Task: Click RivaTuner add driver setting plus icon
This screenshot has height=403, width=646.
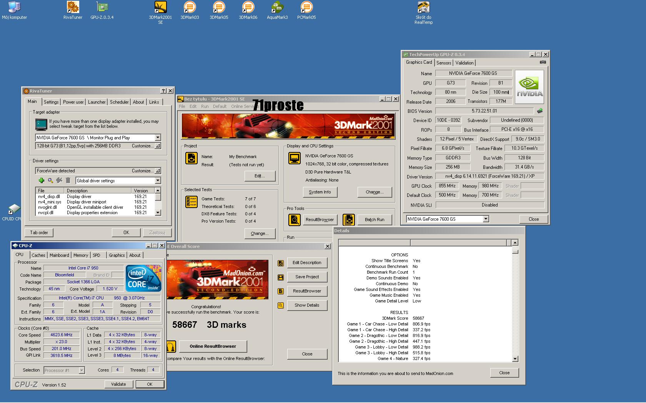Action: 42,180
